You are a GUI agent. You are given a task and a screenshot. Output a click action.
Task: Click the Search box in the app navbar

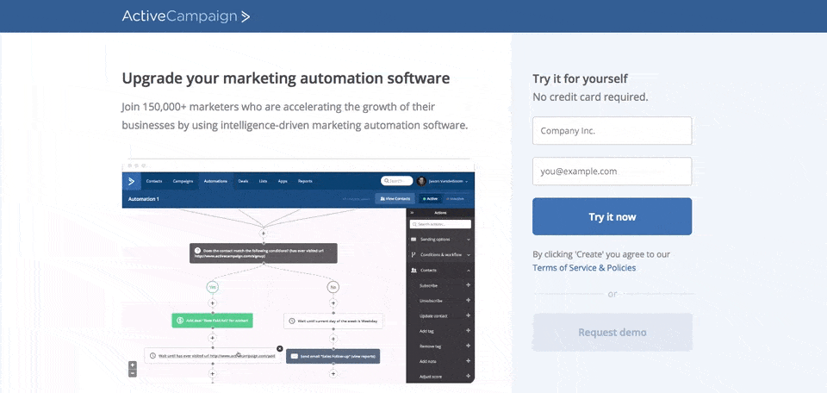(x=396, y=181)
